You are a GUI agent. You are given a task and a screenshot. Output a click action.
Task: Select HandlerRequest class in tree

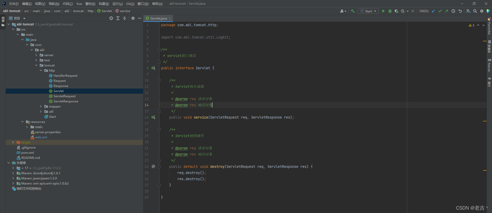coord(65,76)
